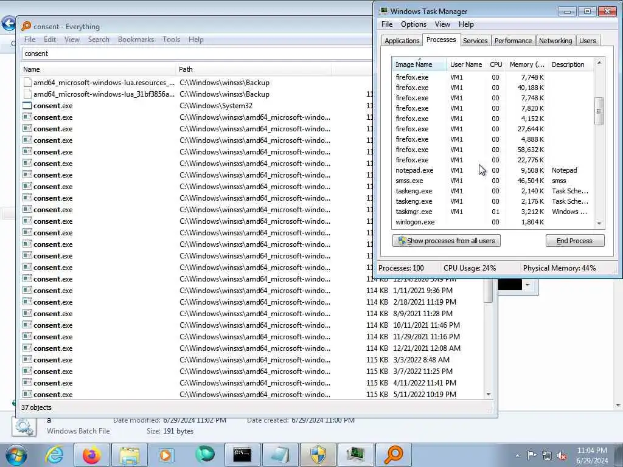
Task: Switch to the Users tab
Action: click(587, 41)
